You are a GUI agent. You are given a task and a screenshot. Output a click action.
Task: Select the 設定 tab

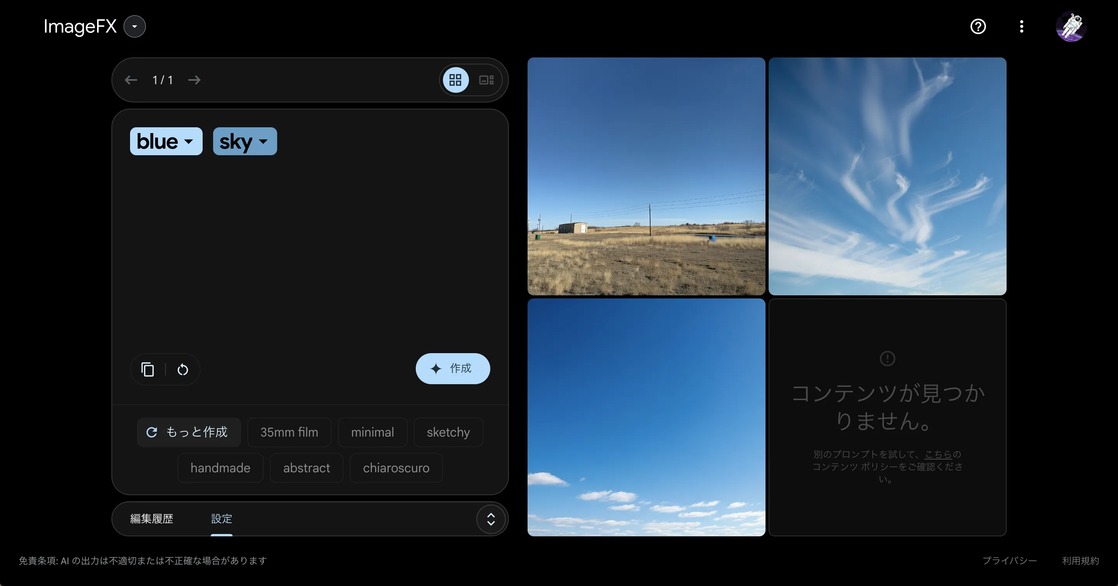coord(221,519)
